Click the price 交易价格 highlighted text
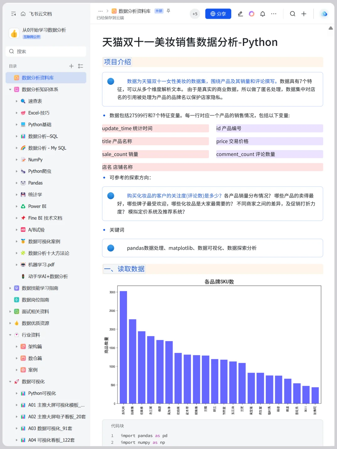 point(232,141)
